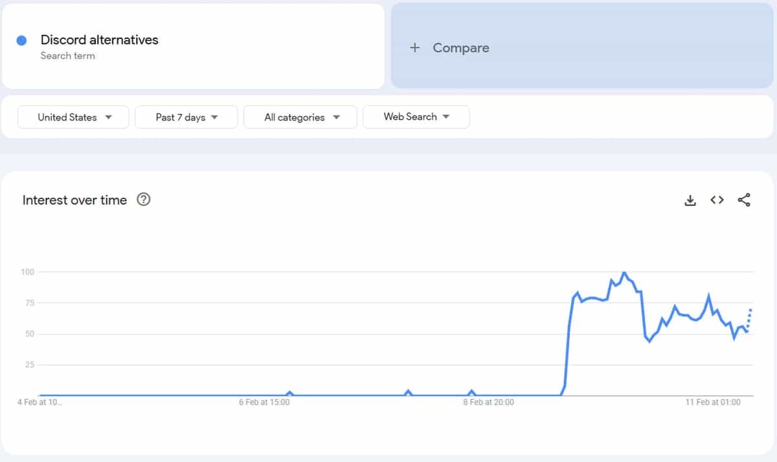Image resolution: width=777 pixels, height=462 pixels.
Task: Share the interest over time chart
Action: click(744, 200)
